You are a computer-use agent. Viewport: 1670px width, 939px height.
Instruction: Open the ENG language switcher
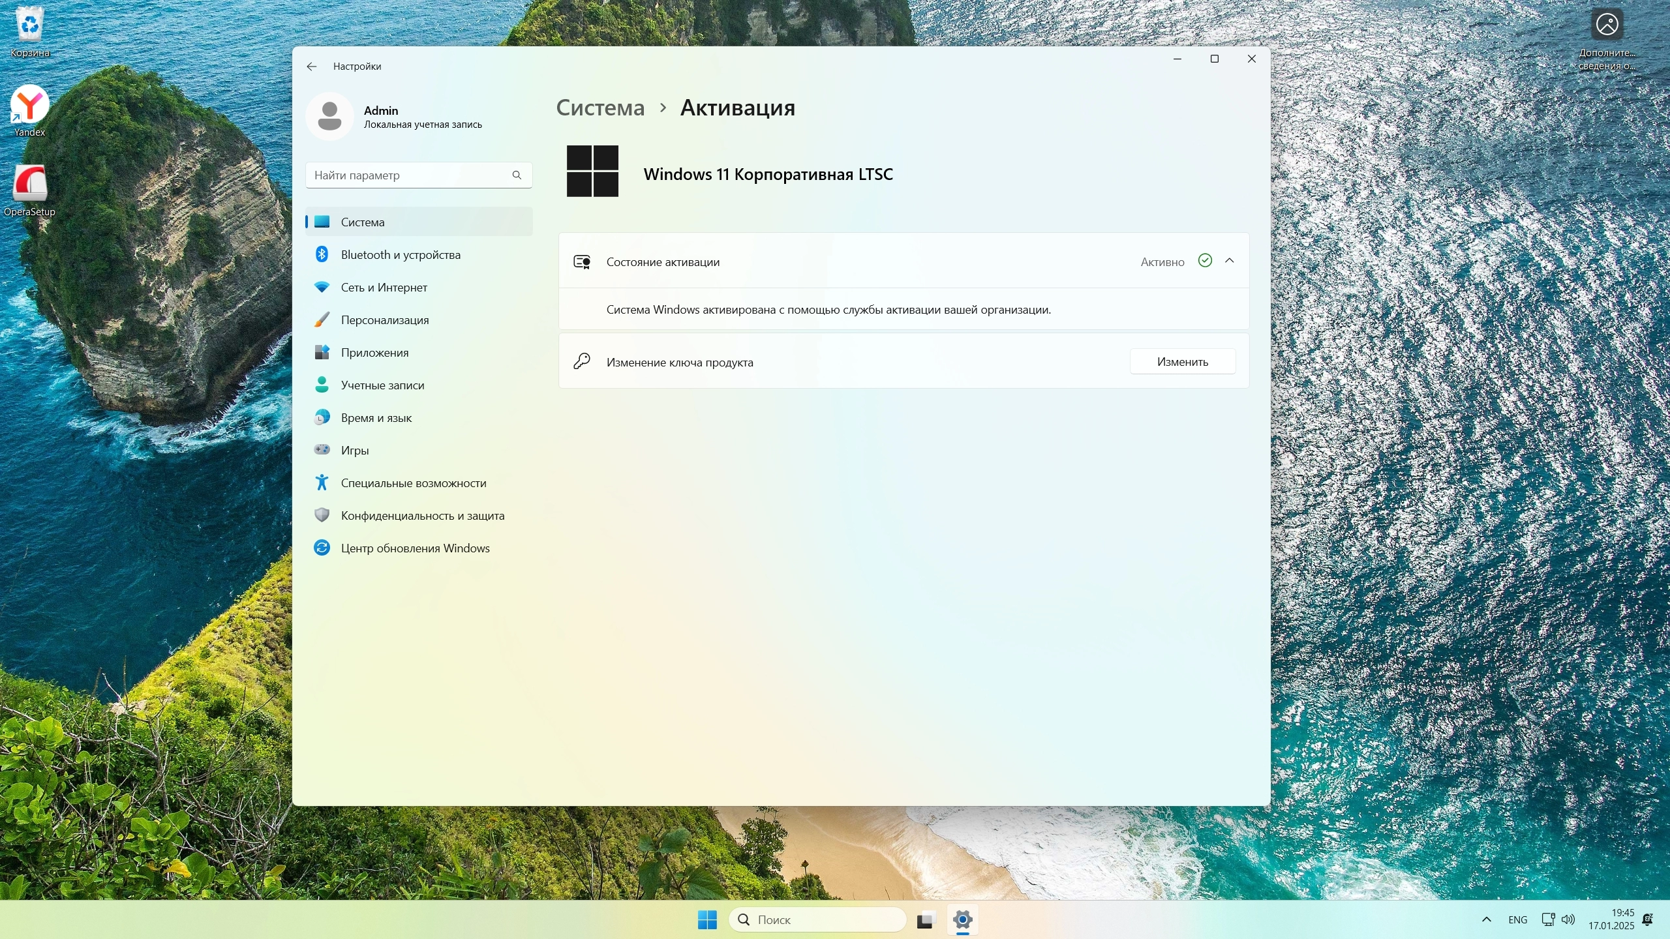tap(1517, 919)
